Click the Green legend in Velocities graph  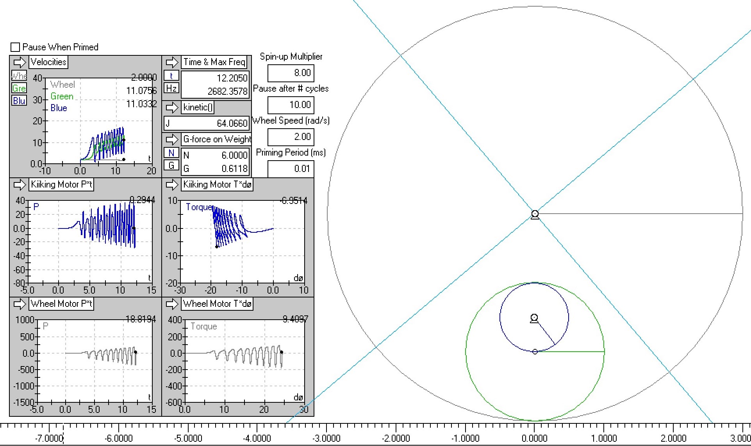tap(62, 96)
